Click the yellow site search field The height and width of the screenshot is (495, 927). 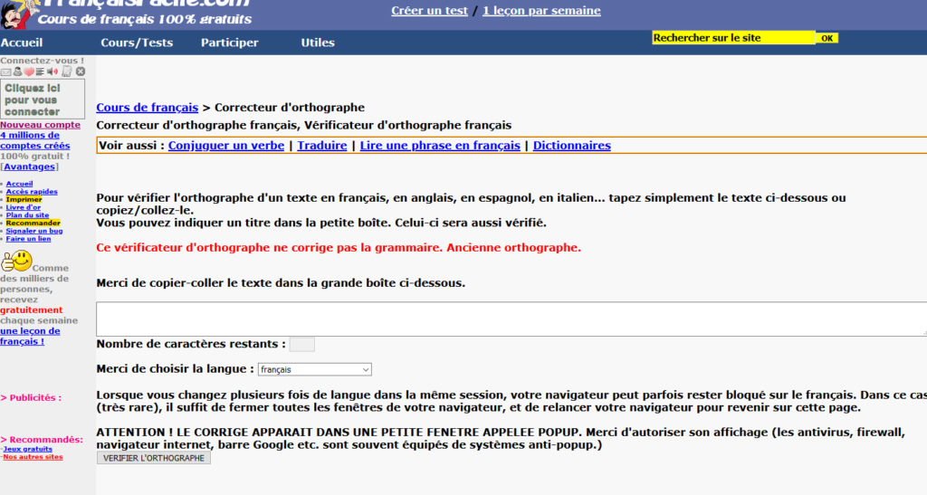tap(733, 38)
